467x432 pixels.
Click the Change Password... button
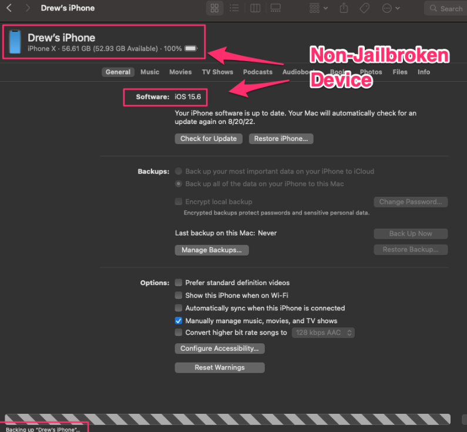point(411,202)
